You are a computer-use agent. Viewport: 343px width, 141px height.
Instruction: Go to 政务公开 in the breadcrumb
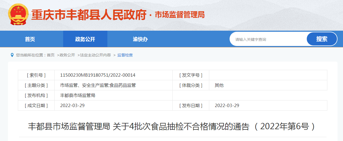coord(67,55)
